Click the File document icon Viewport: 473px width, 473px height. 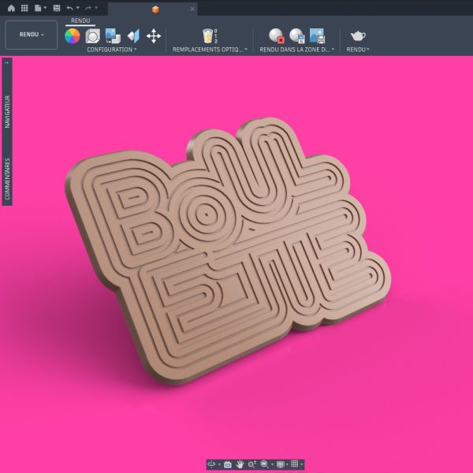[38, 8]
